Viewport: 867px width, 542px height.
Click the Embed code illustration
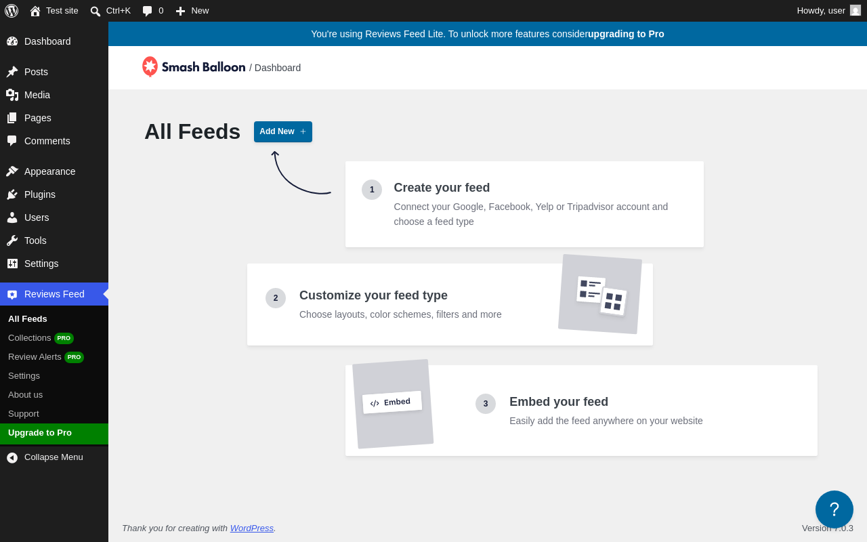click(x=393, y=404)
